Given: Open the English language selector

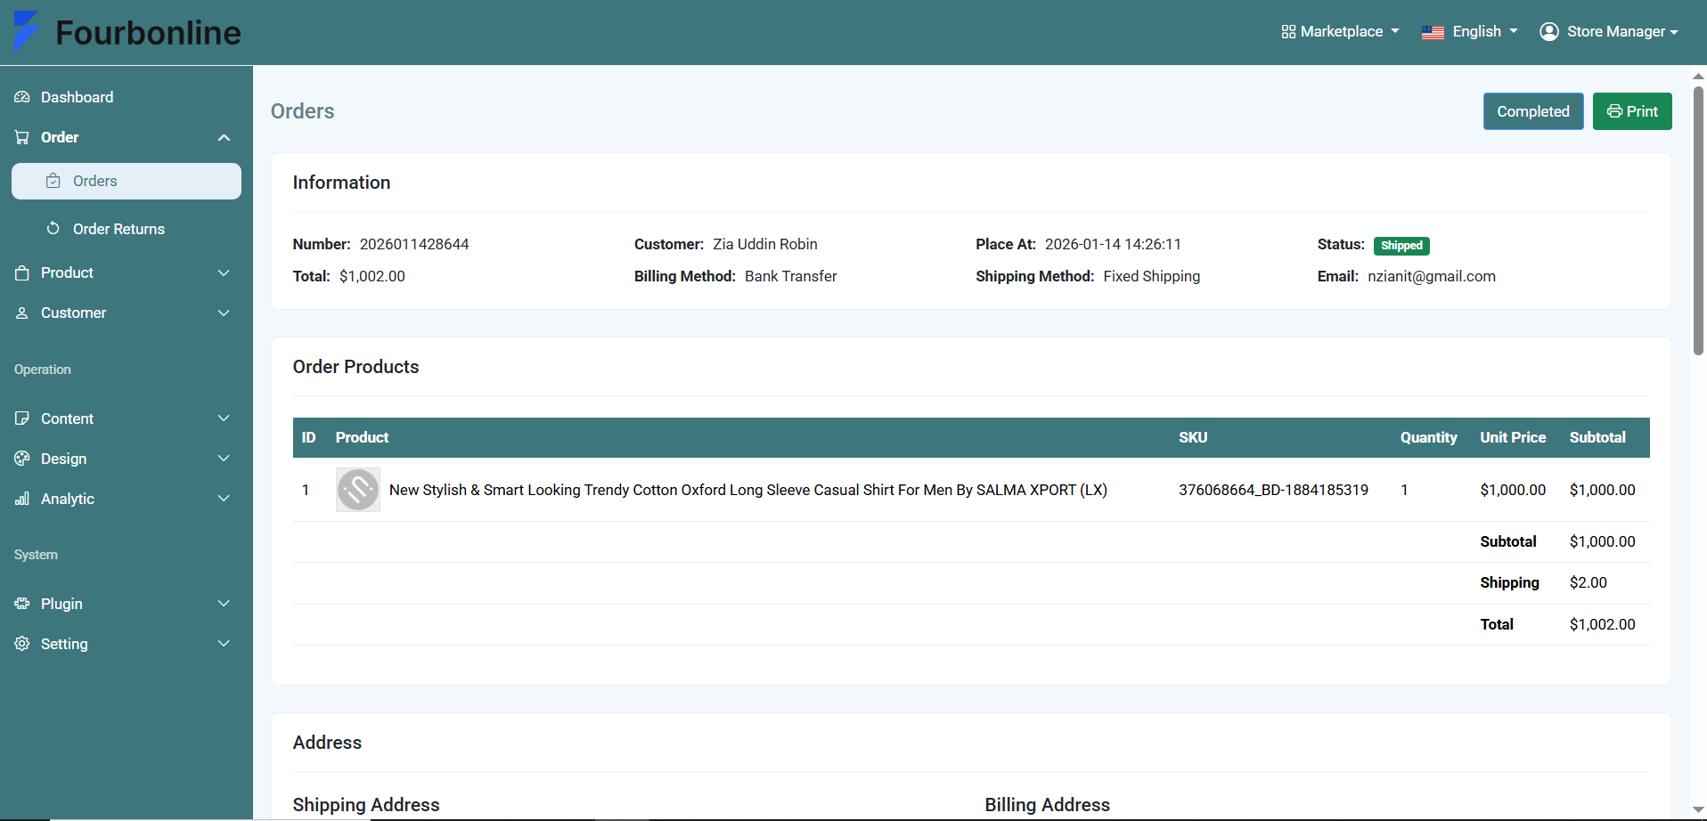Looking at the screenshot, I should [x=1469, y=32].
